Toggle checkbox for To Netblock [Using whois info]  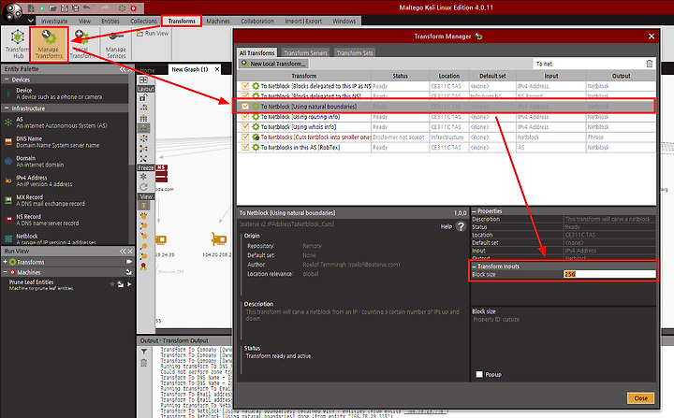click(x=245, y=127)
